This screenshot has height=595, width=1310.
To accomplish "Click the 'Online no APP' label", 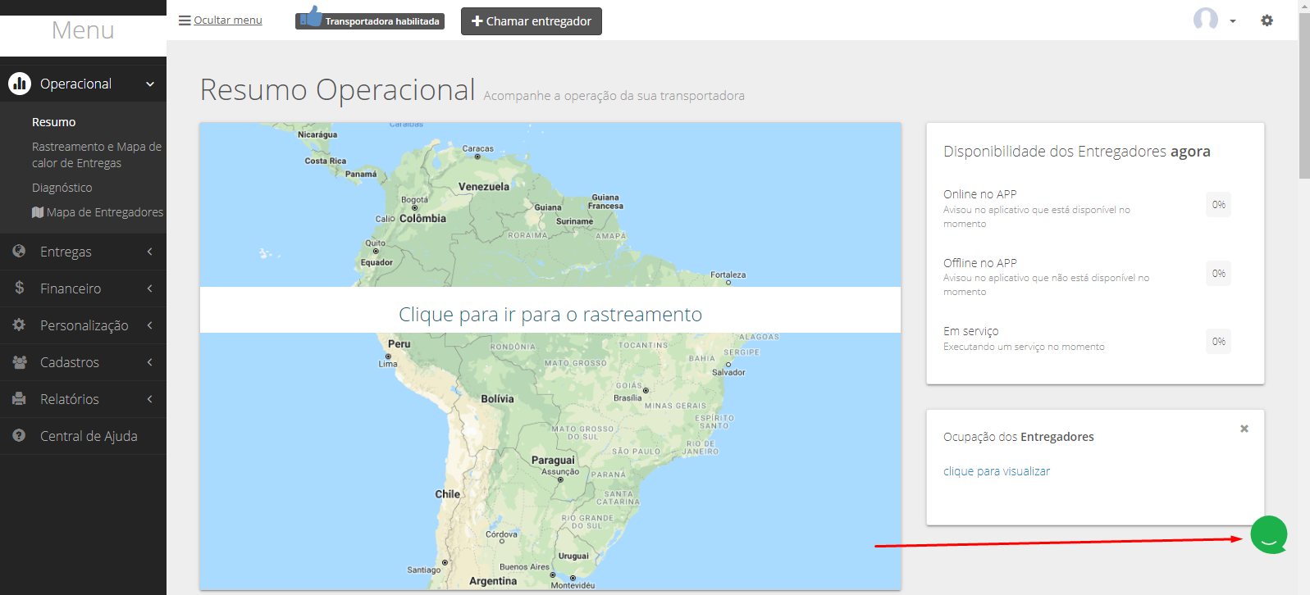I will [x=980, y=194].
